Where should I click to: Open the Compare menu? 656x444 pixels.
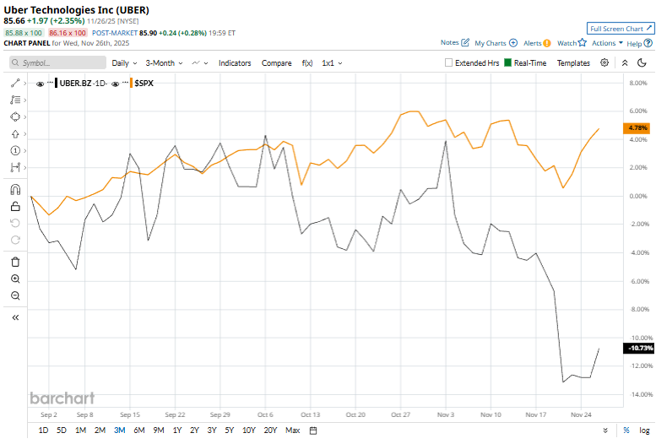click(x=277, y=63)
